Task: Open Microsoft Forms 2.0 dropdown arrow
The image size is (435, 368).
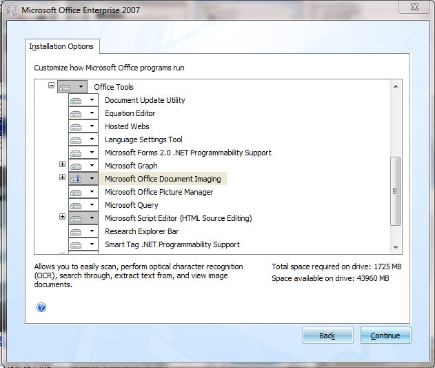Action: point(92,152)
